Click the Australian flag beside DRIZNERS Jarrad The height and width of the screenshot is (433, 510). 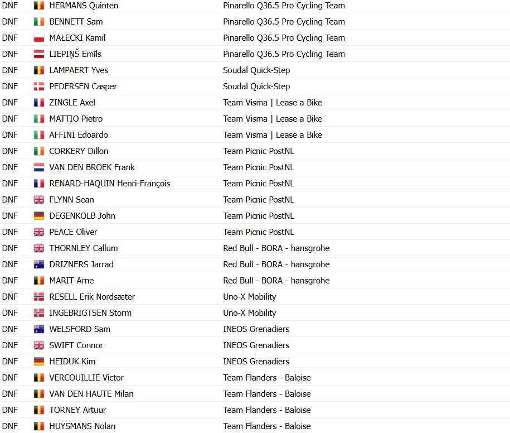tap(38, 264)
